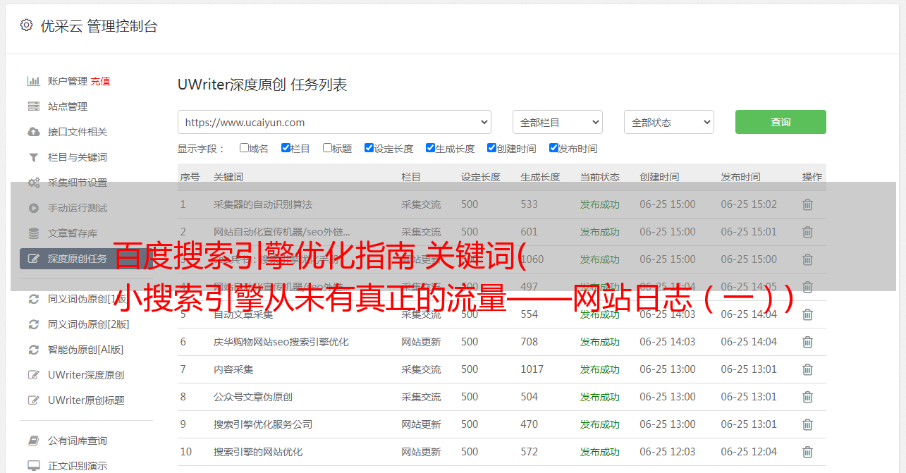This screenshot has width=906, height=473.
Task: Click the refresh icon for 同义词伪原创[2版]
Action: coord(33,324)
